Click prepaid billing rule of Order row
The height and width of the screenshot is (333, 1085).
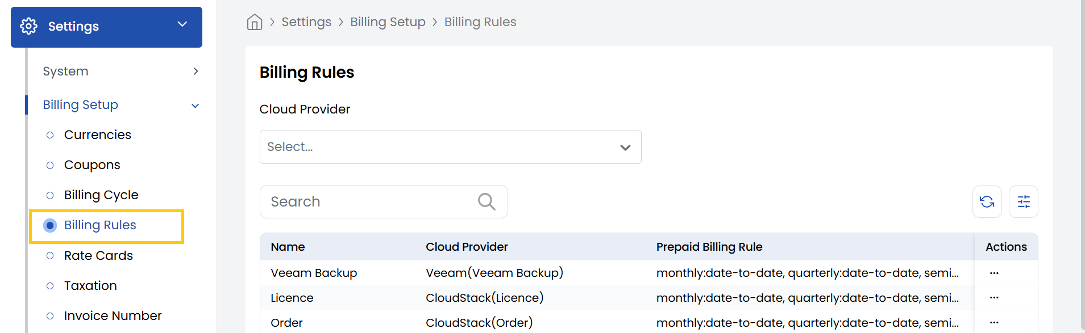(x=807, y=323)
